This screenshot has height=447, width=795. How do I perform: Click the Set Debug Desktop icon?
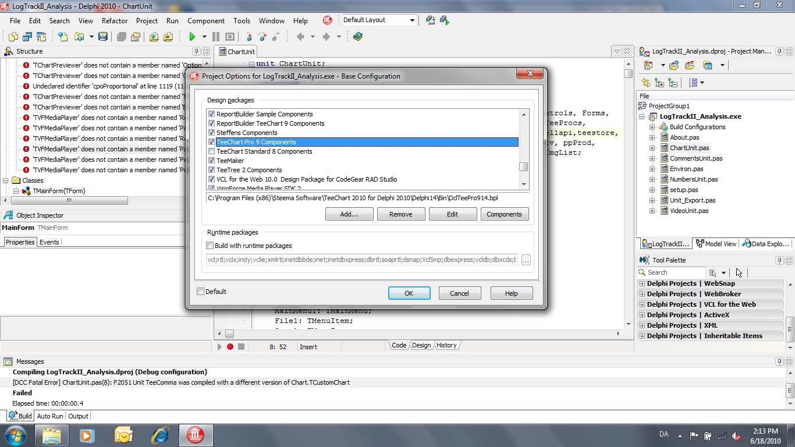[x=445, y=20]
